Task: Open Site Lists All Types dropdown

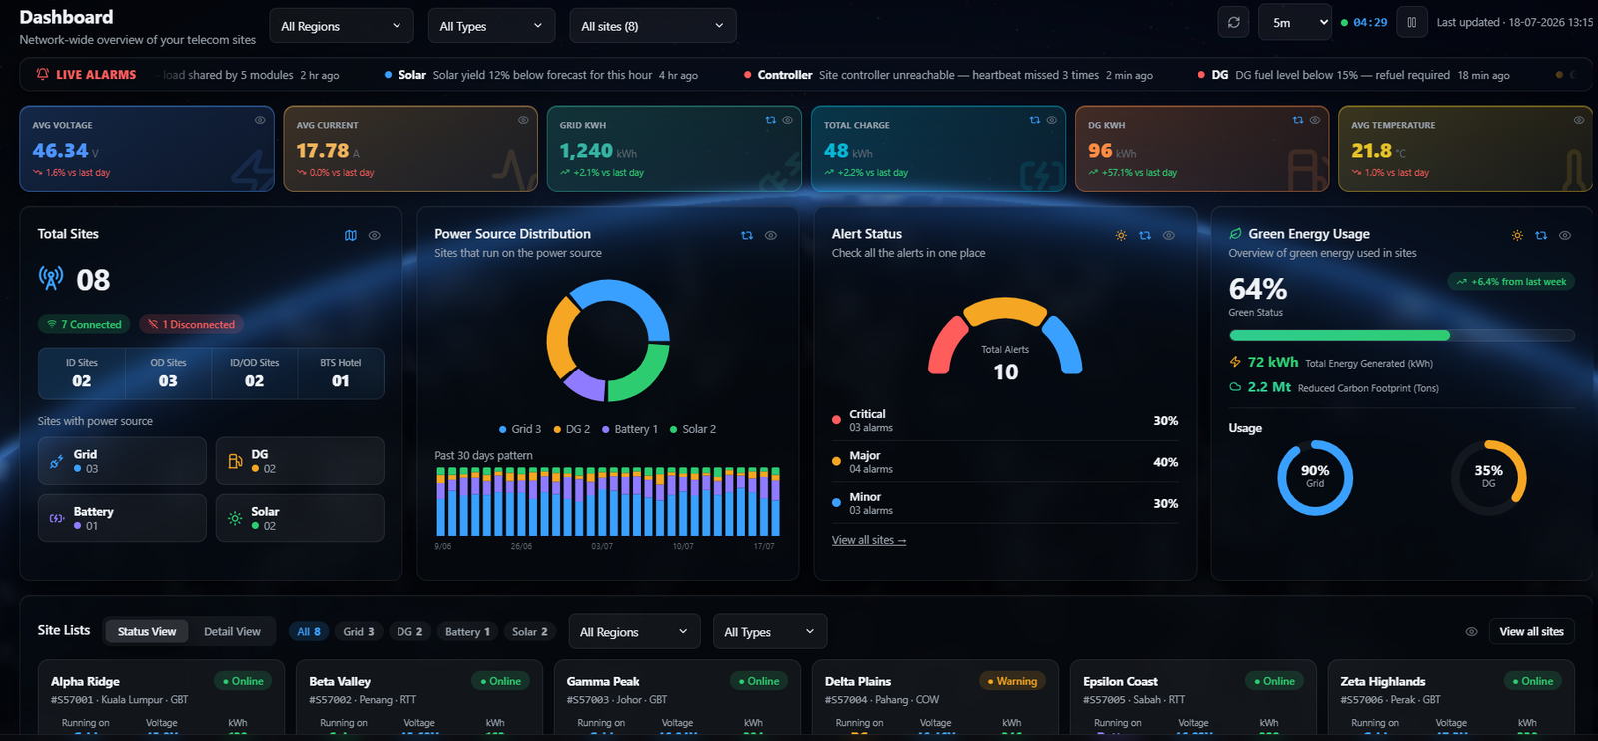Action: tap(769, 632)
